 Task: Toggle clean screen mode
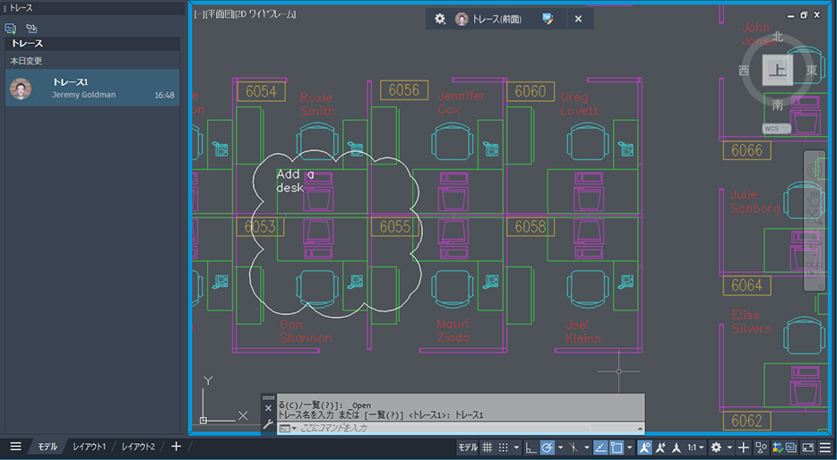pos(808,447)
